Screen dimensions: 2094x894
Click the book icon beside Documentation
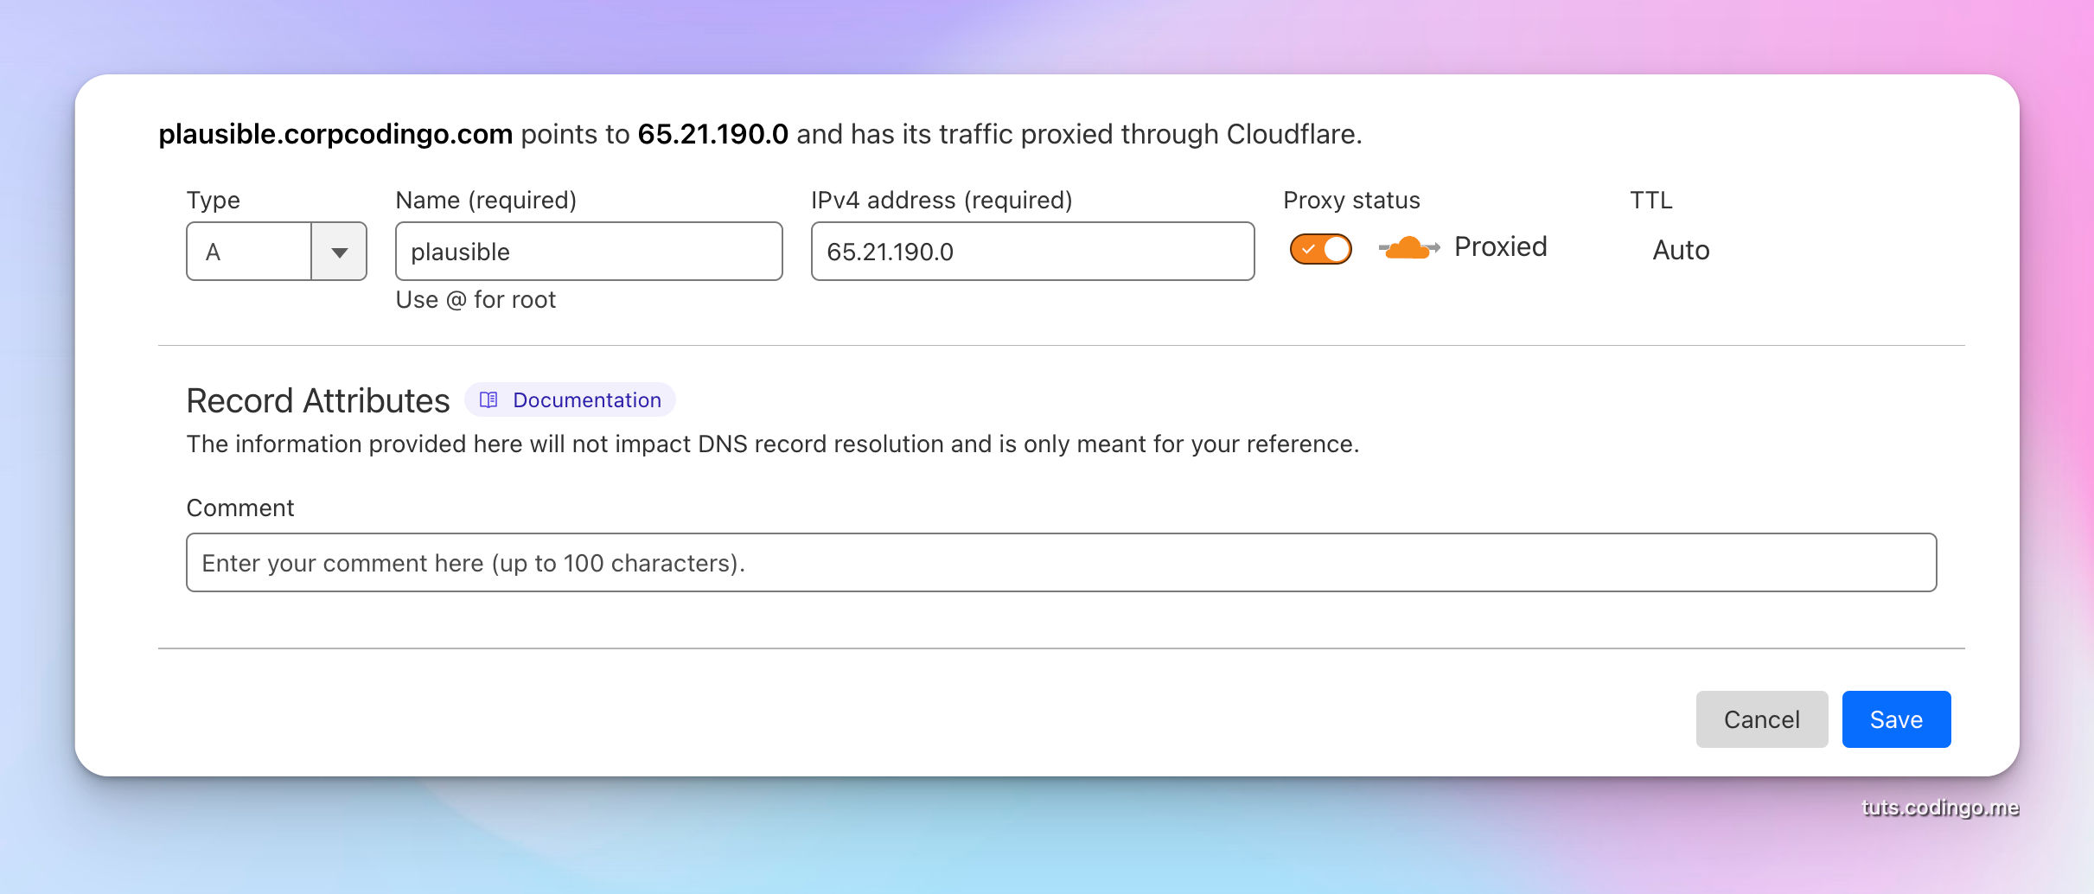click(x=488, y=400)
